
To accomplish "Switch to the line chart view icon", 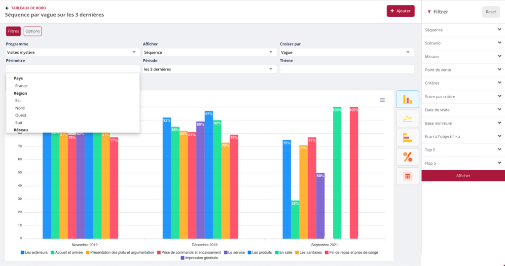I will coord(407,118).
